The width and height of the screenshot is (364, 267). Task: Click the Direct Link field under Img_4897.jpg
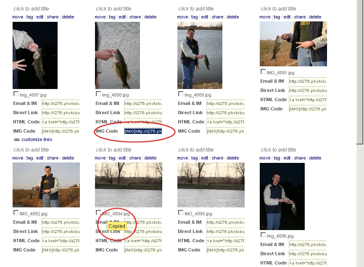point(61,113)
